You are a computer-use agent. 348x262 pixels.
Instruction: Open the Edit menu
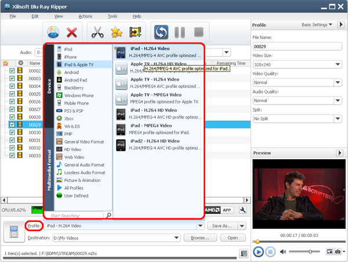(x=35, y=16)
